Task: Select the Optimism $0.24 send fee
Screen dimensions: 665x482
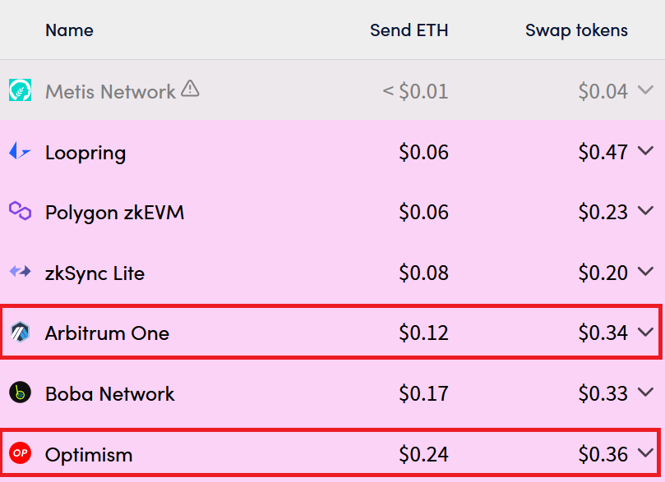Action: [423, 454]
